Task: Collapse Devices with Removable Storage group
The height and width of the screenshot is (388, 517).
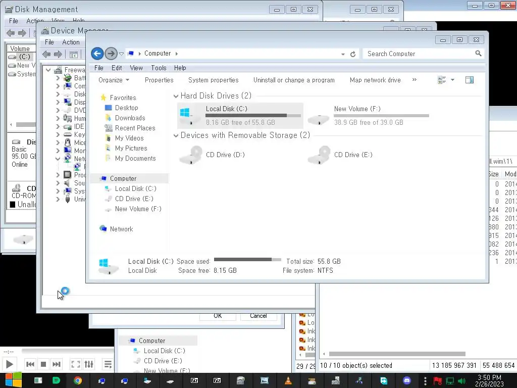Action: pyautogui.click(x=176, y=135)
